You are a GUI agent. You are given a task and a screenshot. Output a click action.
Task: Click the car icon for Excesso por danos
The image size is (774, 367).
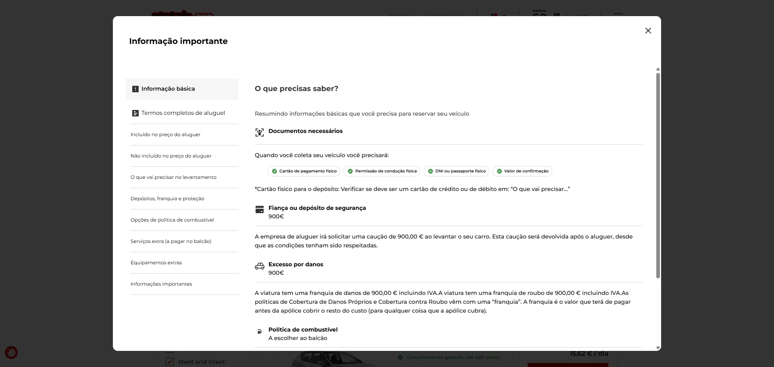(x=260, y=266)
